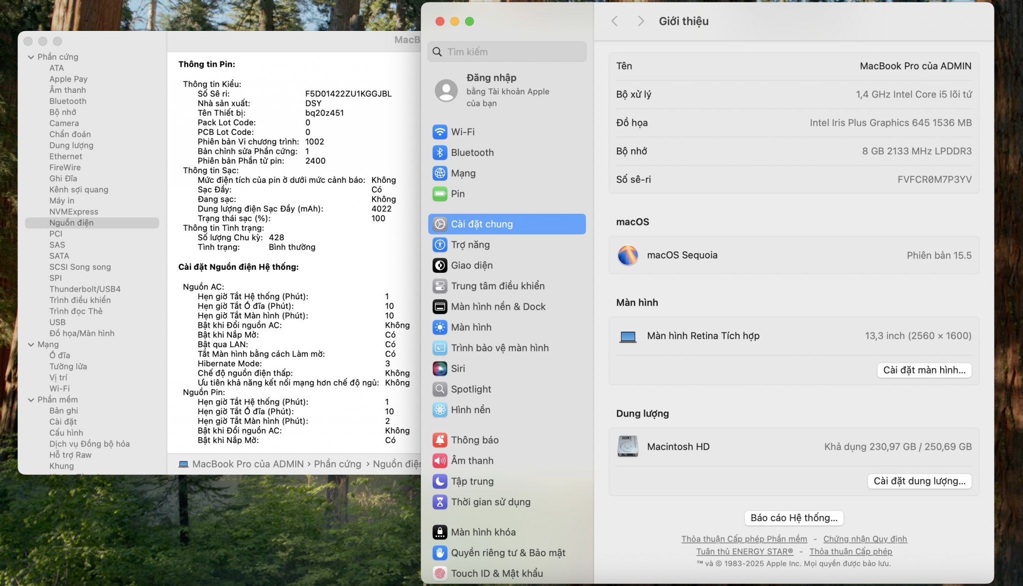This screenshot has width=1023, height=586.
Task: Open Tập trung focus moon icon
Action: tap(440, 481)
